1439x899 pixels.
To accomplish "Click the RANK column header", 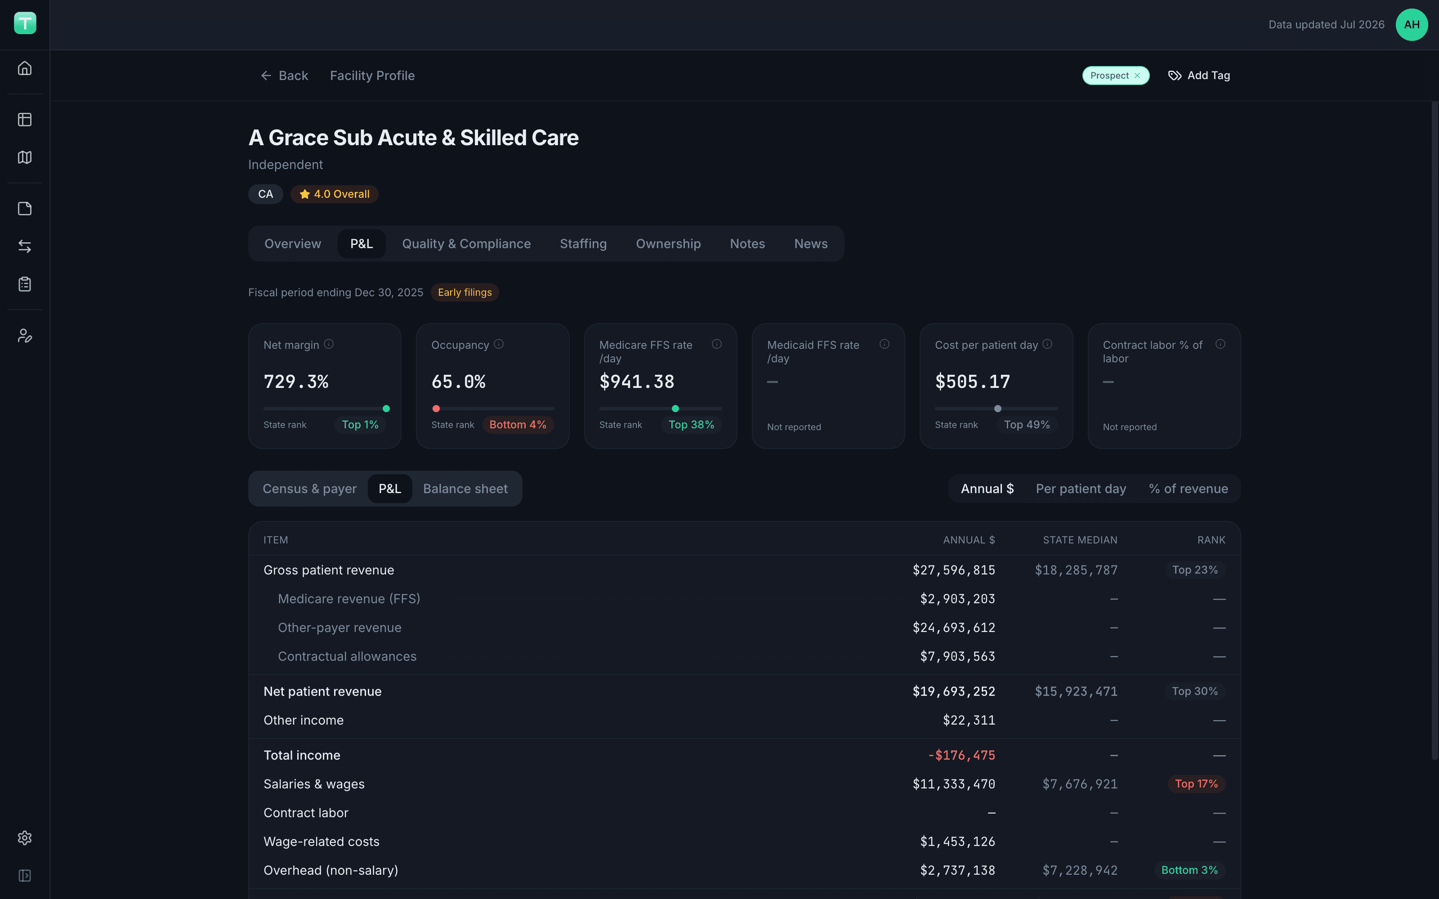I will click(x=1211, y=540).
